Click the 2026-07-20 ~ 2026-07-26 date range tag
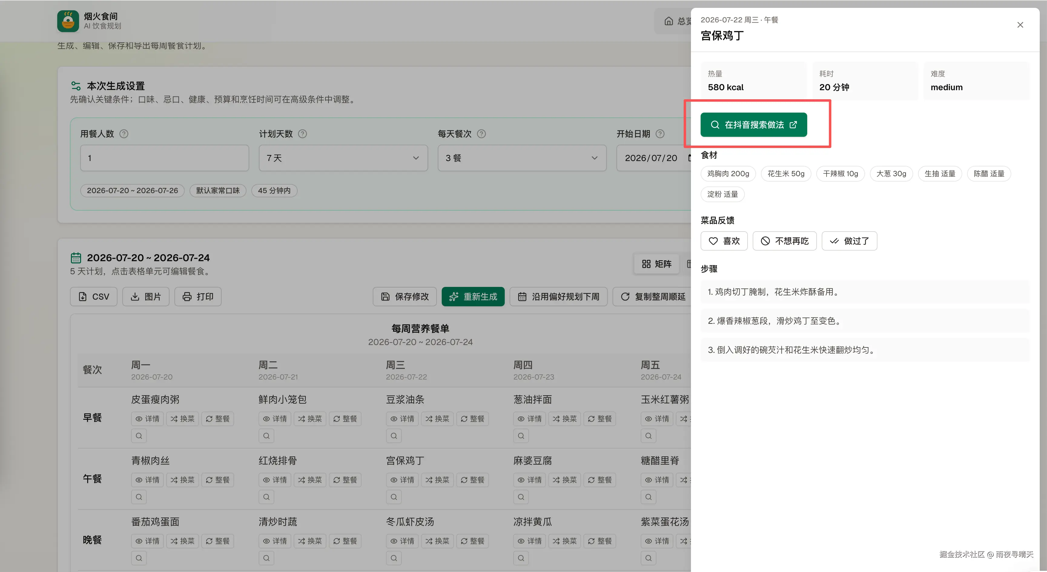 (133, 191)
